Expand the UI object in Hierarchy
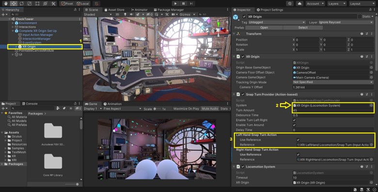This screenshot has width=378, height=192. (x=13, y=55)
